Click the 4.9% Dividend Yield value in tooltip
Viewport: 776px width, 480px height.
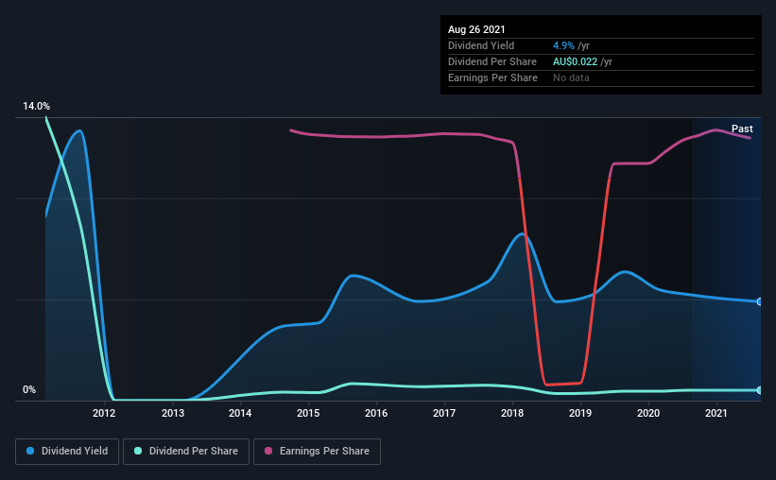(563, 45)
